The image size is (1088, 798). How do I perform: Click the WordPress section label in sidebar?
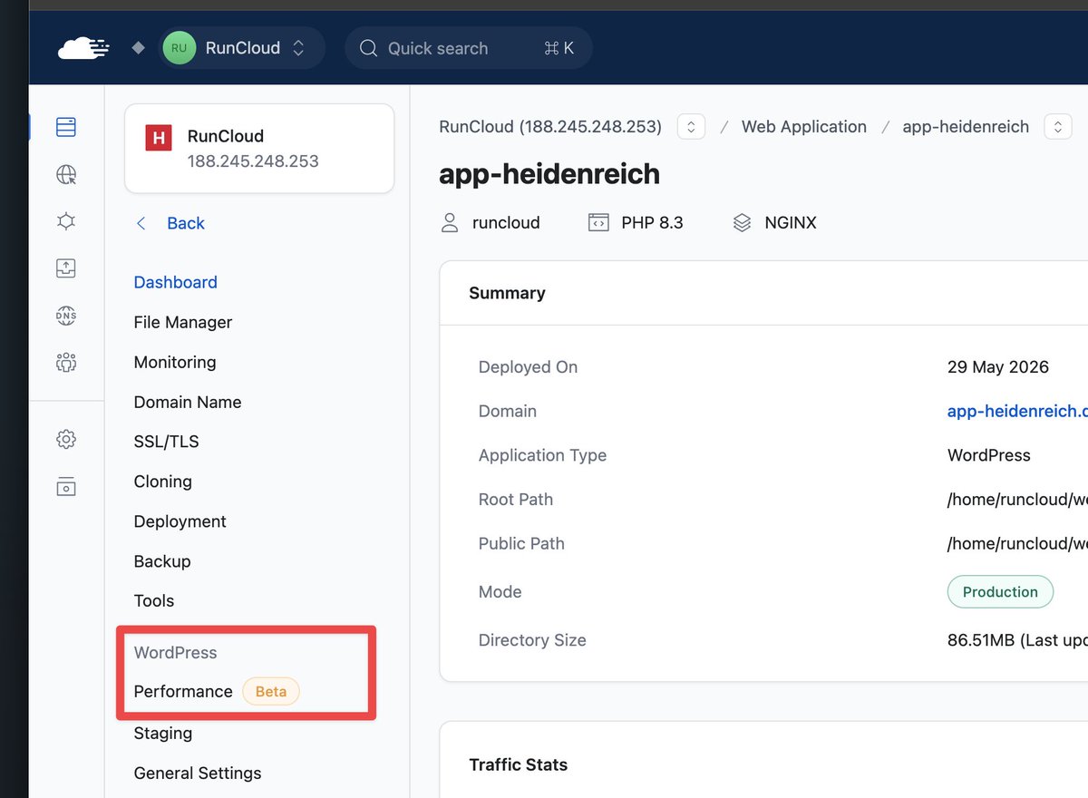[175, 652]
